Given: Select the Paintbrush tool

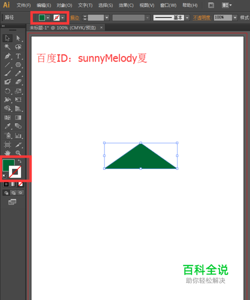Looking at the screenshot, I should 7,73.
